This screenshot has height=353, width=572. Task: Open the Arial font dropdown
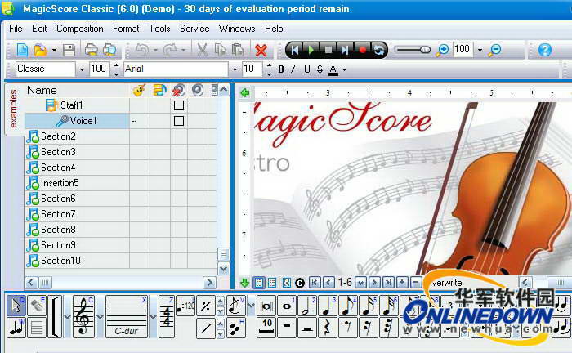pyautogui.click(x=235, y=69)
